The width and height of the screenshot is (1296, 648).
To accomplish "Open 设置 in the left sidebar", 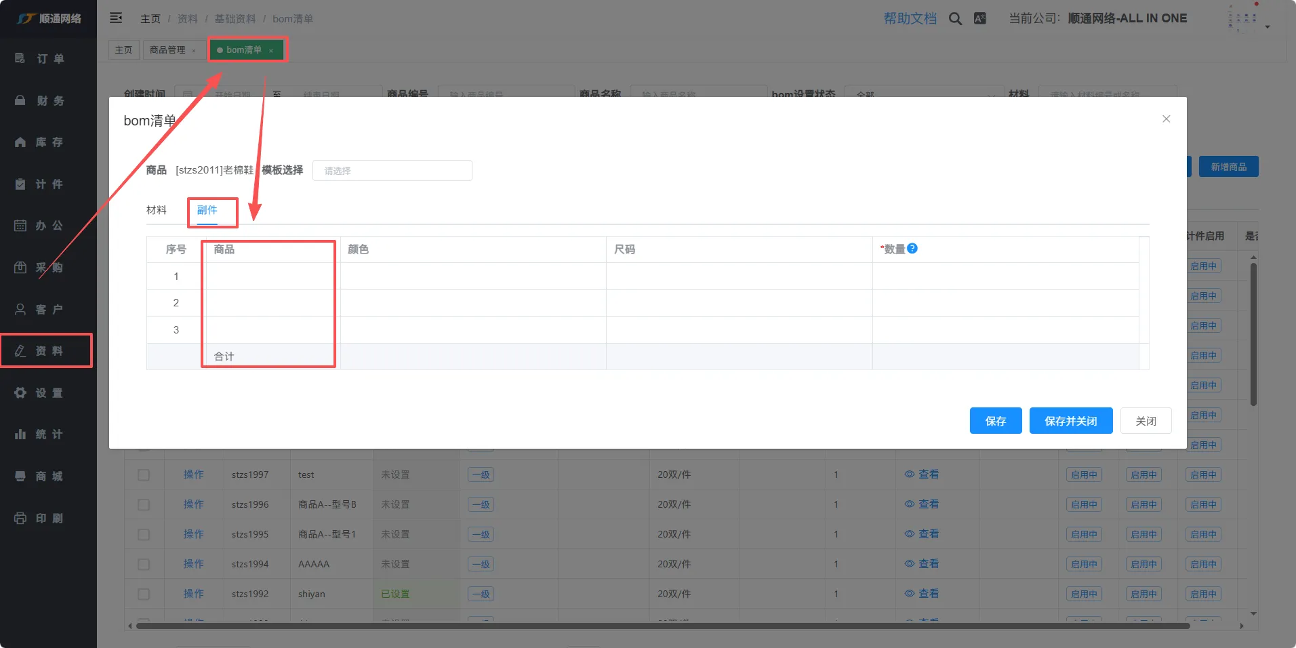I will tap(49, 393).
